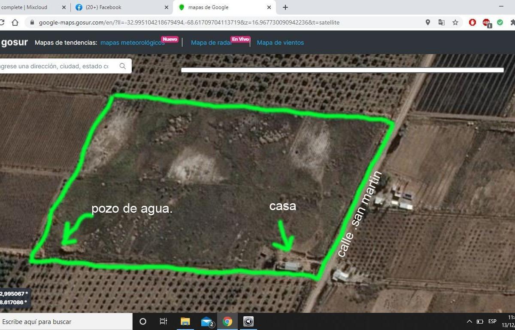This screenshot has height=330, width=515.
Task: Click 'Mapas de tendencias:' label
Action: tap(66, 43)
